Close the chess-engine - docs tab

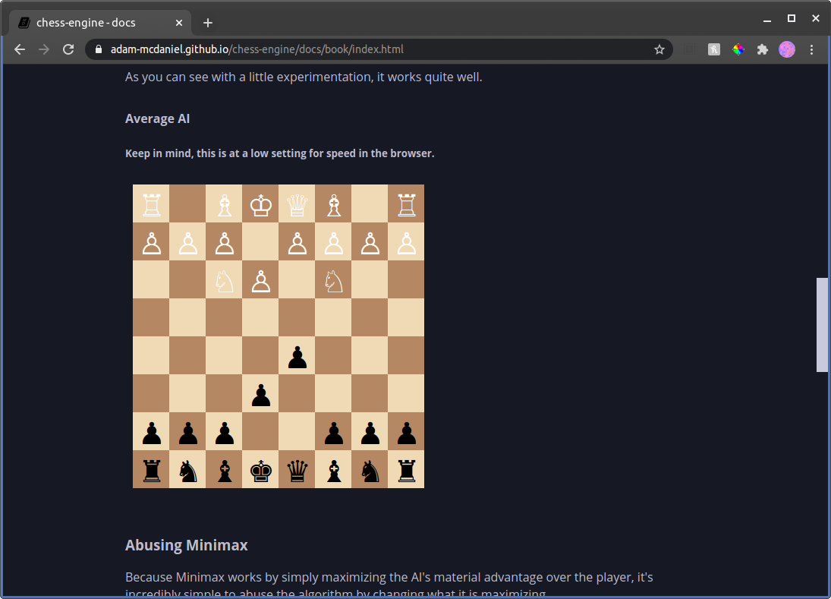click(178, 23)
